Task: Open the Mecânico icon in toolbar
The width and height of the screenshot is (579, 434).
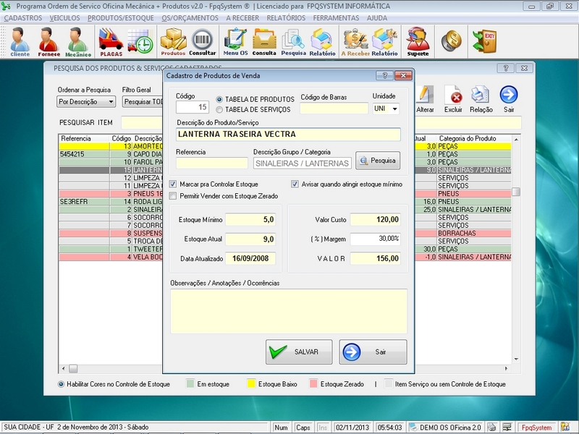Action: pyautogui.click(x=78, y=42)
